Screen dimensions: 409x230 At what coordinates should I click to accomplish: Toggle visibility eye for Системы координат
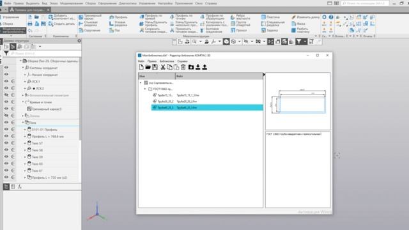(x=6, y=68)
